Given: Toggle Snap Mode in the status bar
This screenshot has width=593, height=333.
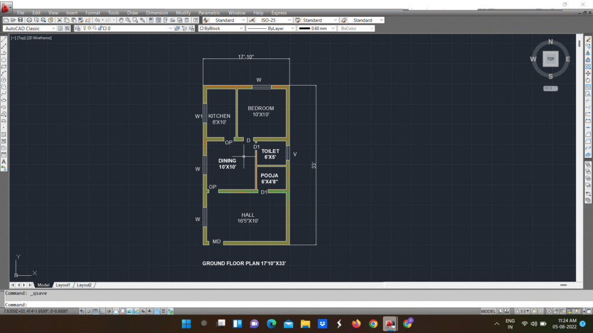Looking at the screenshot, I should pos(88,312).
